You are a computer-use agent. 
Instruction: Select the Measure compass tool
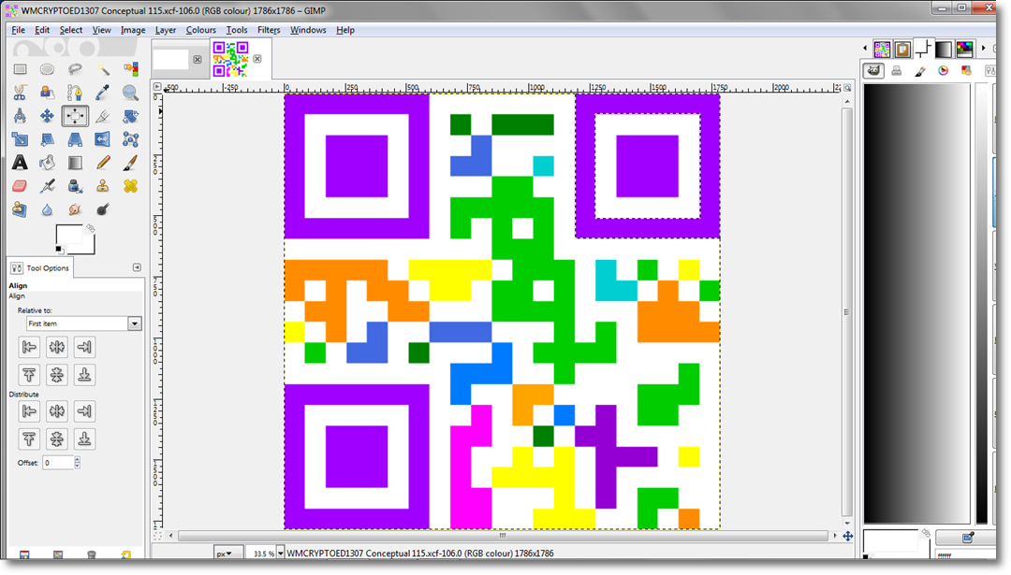pyautogui.click(x=20, y=116)
